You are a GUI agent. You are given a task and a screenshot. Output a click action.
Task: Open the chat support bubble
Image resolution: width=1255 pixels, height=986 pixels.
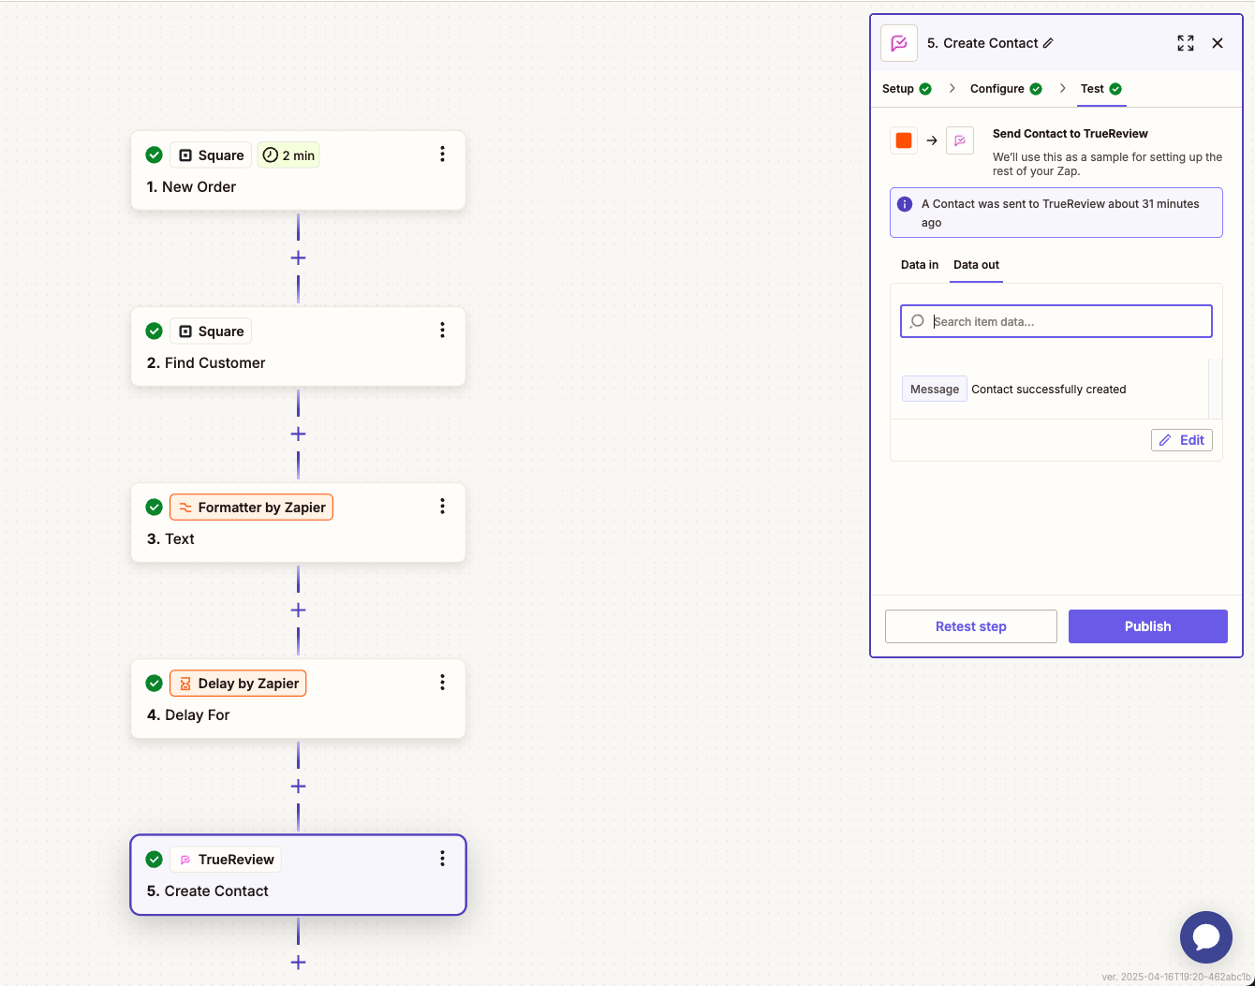click(1206, 937)
